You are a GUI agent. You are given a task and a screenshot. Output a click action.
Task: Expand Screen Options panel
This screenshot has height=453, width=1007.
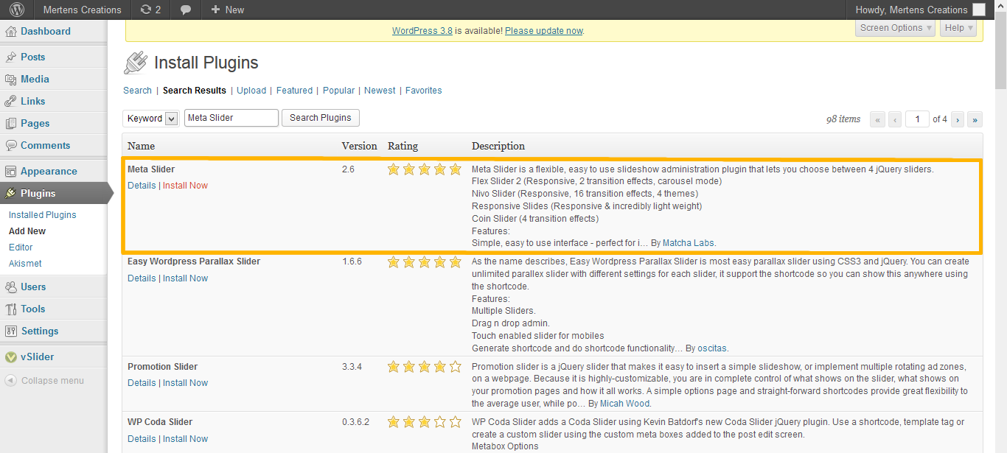[x=896, y=28]
